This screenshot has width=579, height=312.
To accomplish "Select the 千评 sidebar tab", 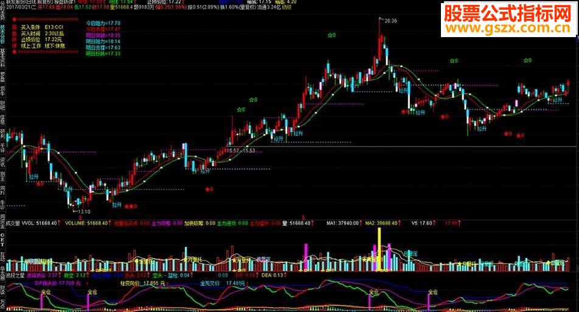I will pos(2,148).
